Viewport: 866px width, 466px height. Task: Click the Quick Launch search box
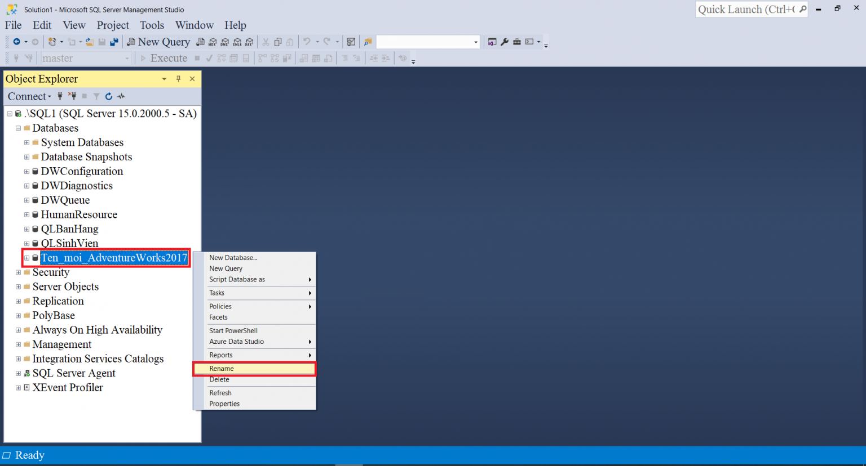pyautogui.click(x=745, y=10)
